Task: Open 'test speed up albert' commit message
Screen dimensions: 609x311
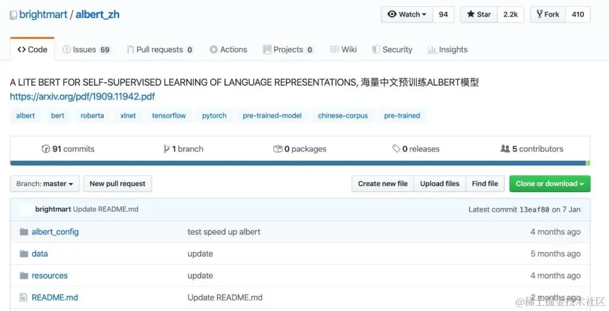Action: click(224, 232)
